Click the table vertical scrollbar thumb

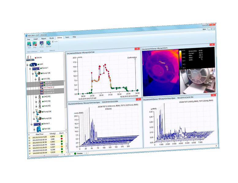tap(66, 146)
